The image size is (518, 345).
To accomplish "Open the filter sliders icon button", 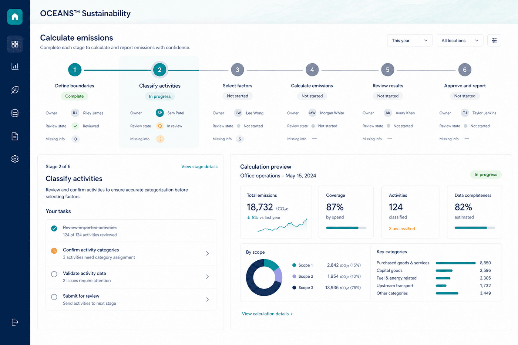I will tap(494, 41).
